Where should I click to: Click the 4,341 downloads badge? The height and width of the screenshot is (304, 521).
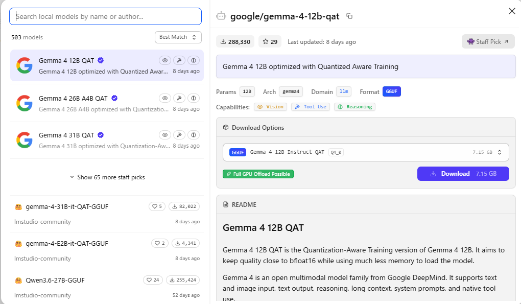pyautogui.click(x=185, y=243)
